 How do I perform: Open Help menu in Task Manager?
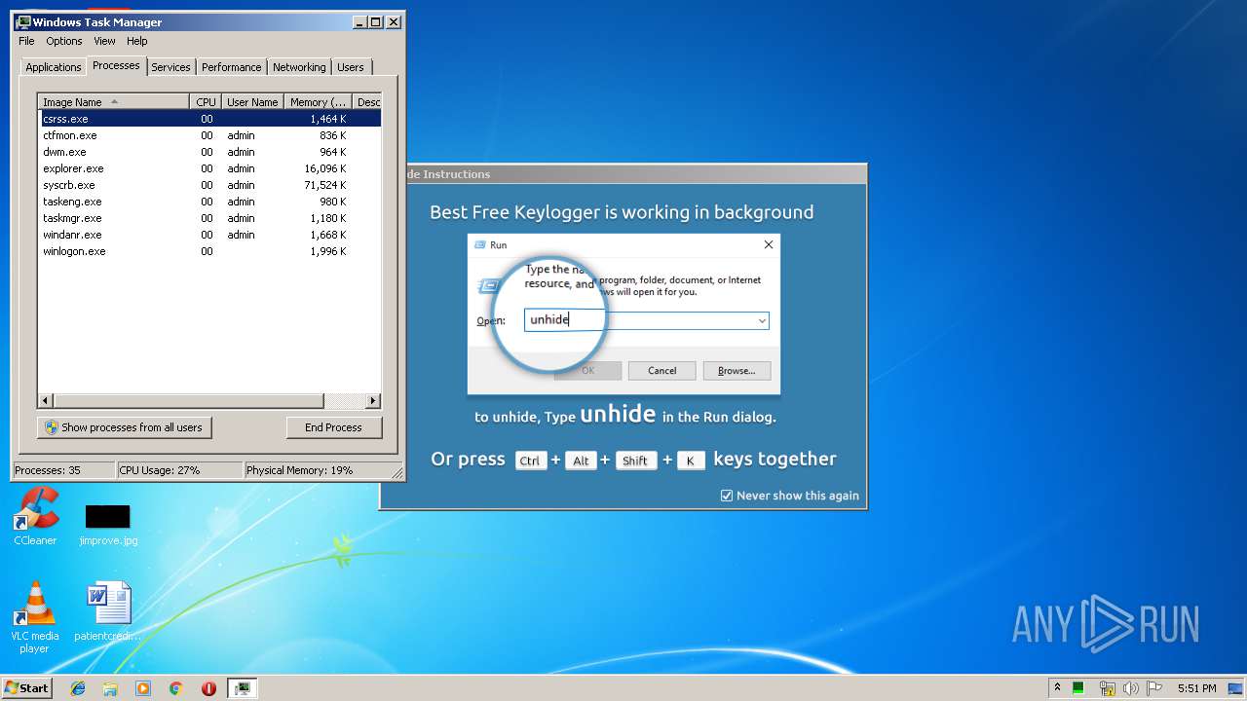[x=137, y=41]
